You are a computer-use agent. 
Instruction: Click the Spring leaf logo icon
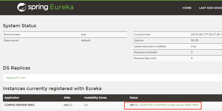point(22,7)
